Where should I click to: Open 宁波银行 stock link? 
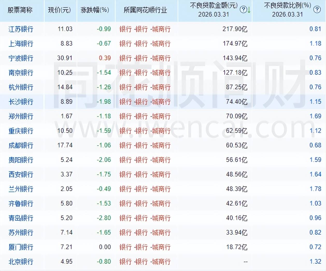tap(21, 58)
